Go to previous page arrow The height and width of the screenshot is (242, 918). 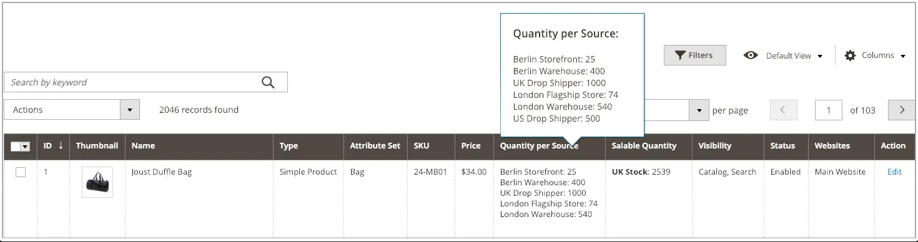tap(784, 110)
